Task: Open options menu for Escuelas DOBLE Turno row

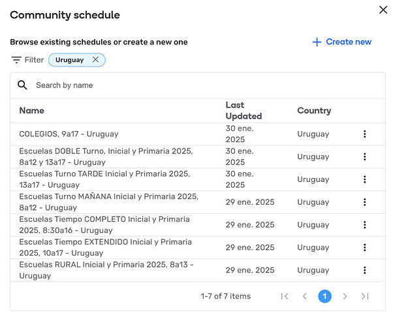Action: tap(364, 156)
